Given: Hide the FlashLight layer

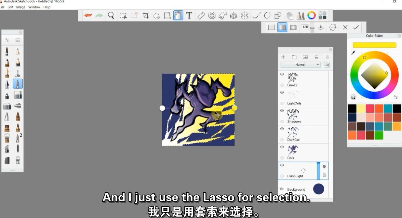Looking at the screenshot, I should (282, 165).
